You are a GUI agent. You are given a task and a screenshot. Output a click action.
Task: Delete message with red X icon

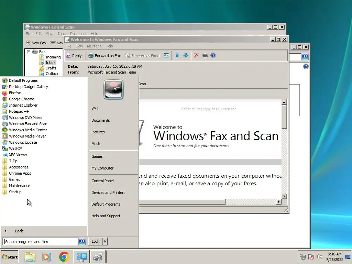click(196, 55)
